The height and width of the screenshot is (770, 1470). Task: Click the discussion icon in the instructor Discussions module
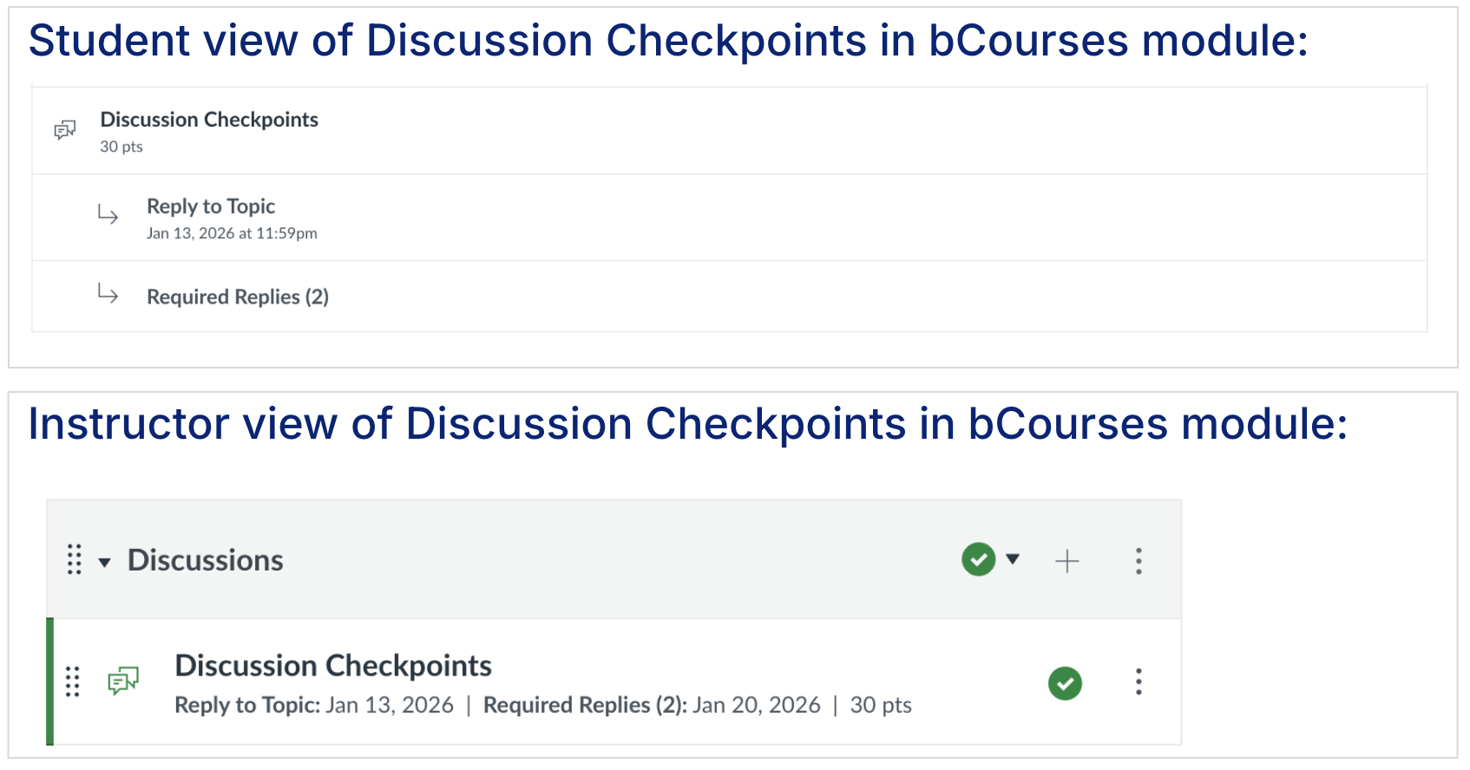pyautogui.click(x=122, y=682)
